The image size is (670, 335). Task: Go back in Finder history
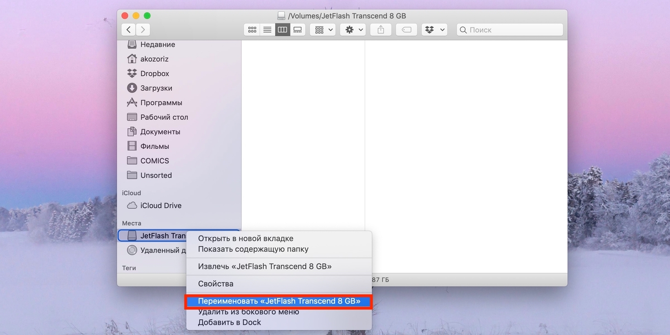[x=128, y=30]
